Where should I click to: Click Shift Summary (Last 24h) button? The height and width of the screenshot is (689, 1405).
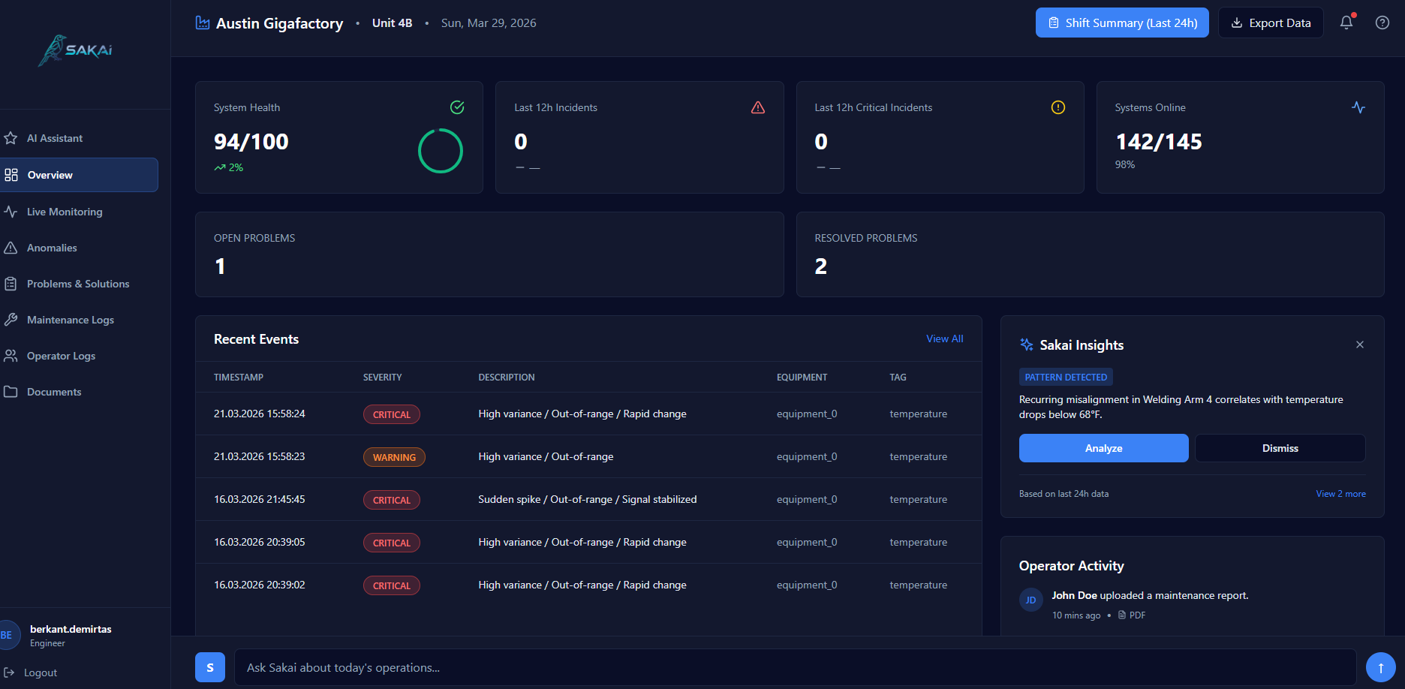click(1122, 23)
